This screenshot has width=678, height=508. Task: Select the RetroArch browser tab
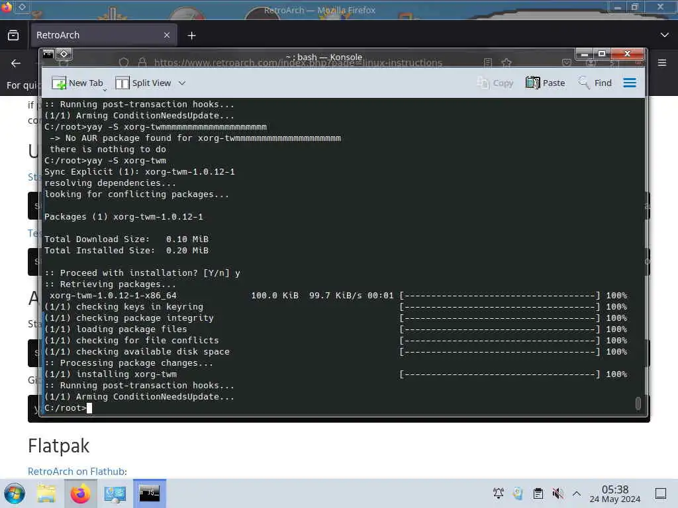click(x=103, y=35)
